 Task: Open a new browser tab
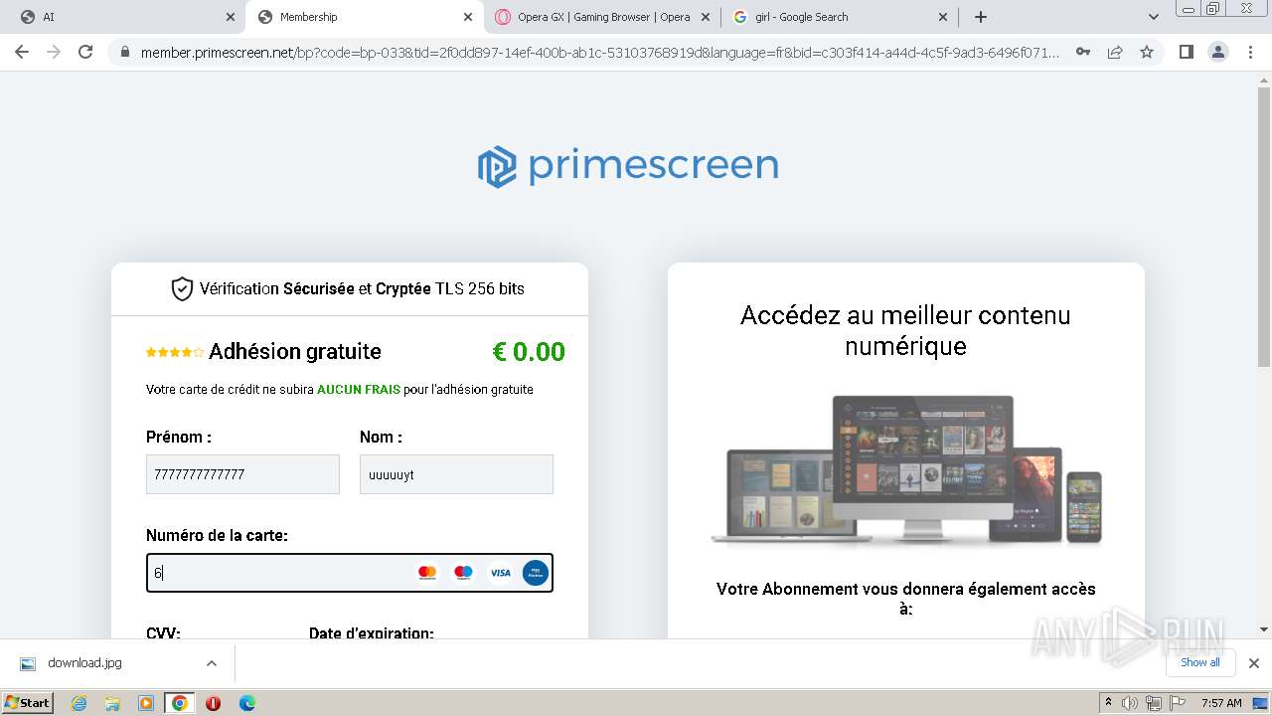(x=981, y=17)
